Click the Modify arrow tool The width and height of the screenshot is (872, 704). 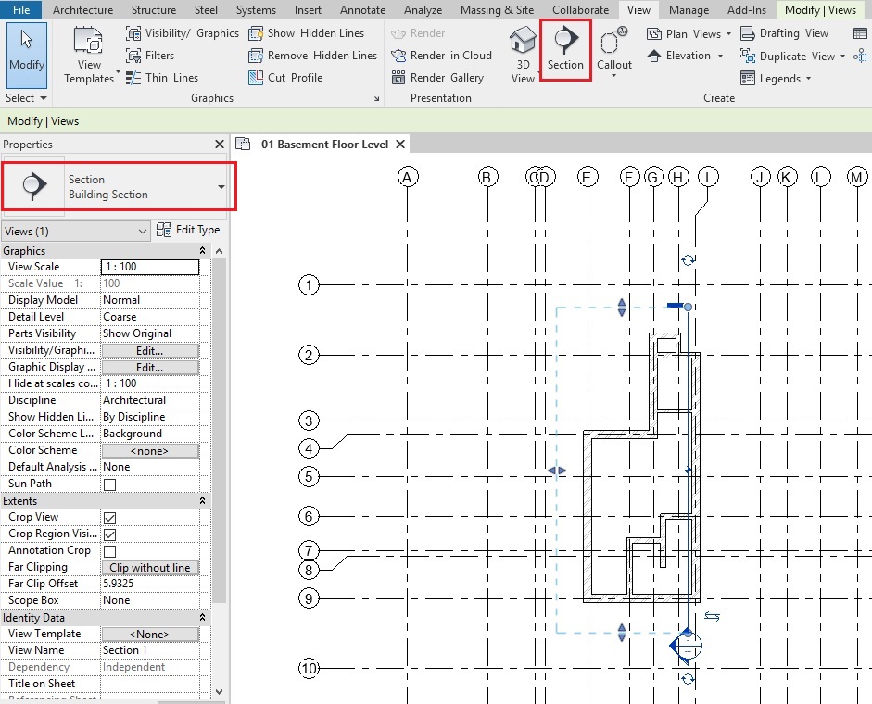point(26,52)
